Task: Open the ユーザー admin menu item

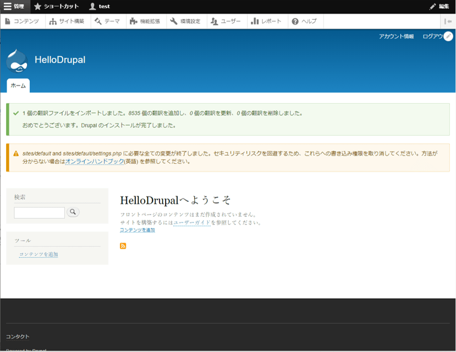Action: point(226,21)
